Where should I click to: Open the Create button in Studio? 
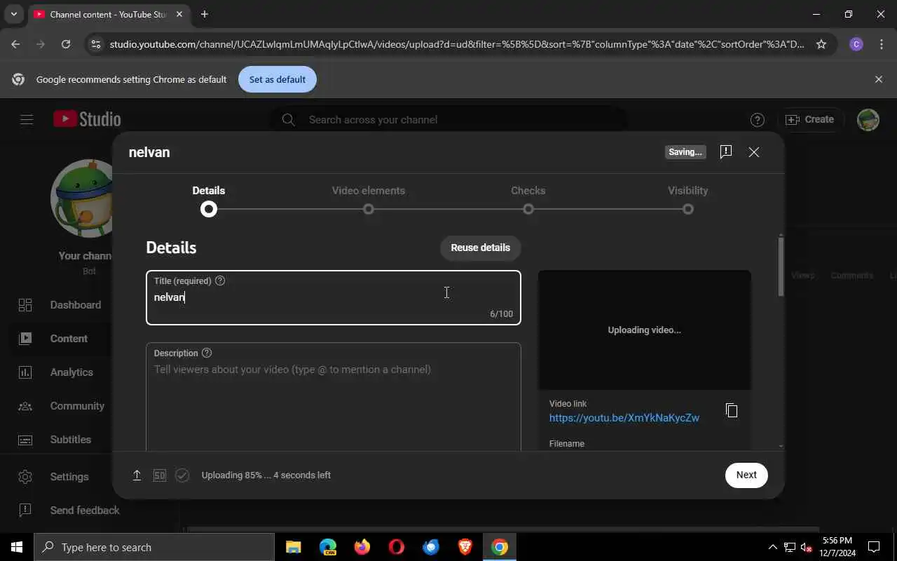(x=810, y=120)
